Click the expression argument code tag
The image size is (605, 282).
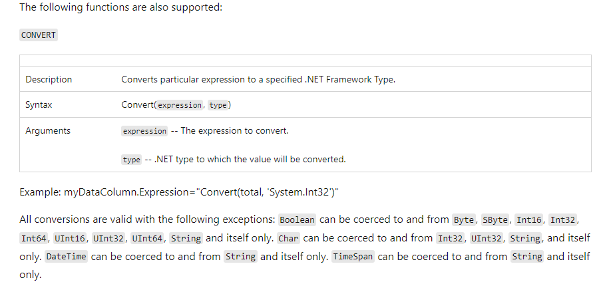point(144,131)
